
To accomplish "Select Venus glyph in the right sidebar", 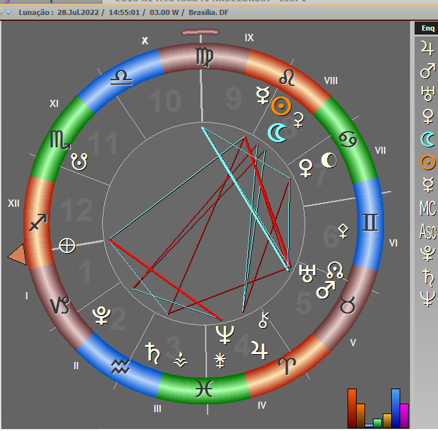I will pyautogui.click(x=428, y=117).
